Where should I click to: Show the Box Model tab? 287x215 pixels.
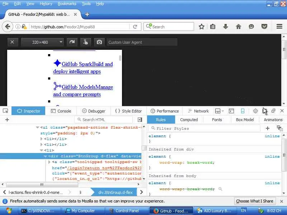coord(245,120)
